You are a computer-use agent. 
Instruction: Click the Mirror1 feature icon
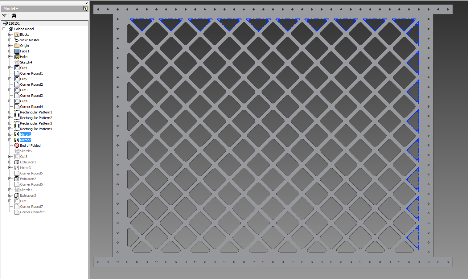(17, 134)
